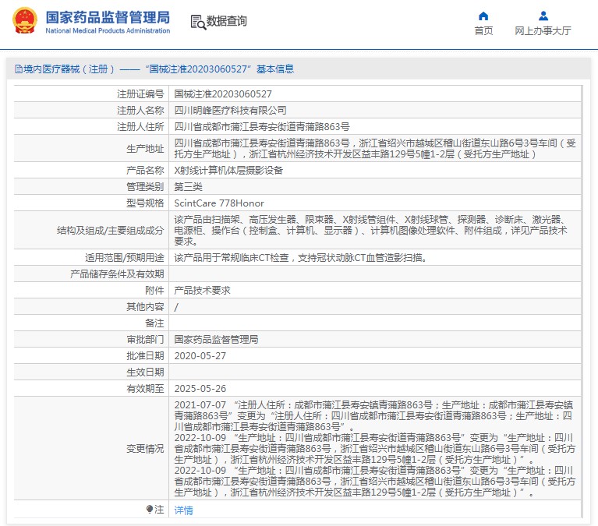Image resolution: width=598 pixels, height=526 pixels.
Task: Click the national emblem logo
Action: (x=25, y=20)
